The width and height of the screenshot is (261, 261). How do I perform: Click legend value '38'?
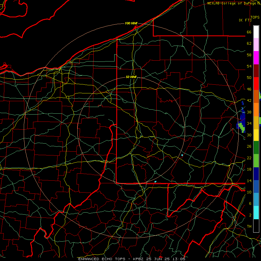click(249, 112)
